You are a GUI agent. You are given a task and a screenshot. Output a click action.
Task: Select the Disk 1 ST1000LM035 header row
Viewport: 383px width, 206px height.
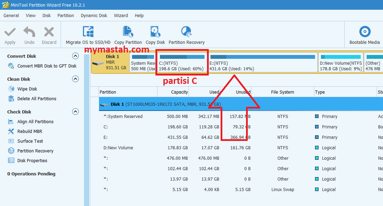tap(241, 104)
